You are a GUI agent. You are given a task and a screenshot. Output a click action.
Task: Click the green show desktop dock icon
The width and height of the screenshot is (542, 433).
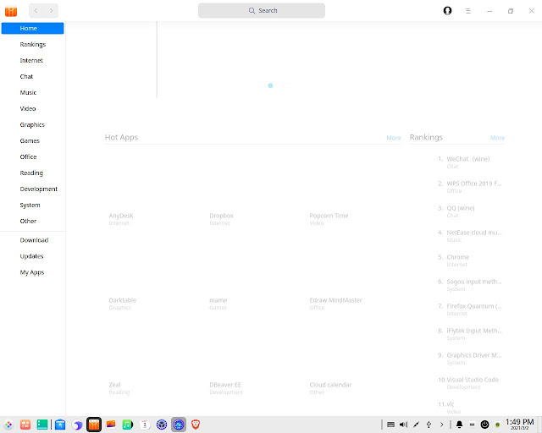(x=42, y=425)
